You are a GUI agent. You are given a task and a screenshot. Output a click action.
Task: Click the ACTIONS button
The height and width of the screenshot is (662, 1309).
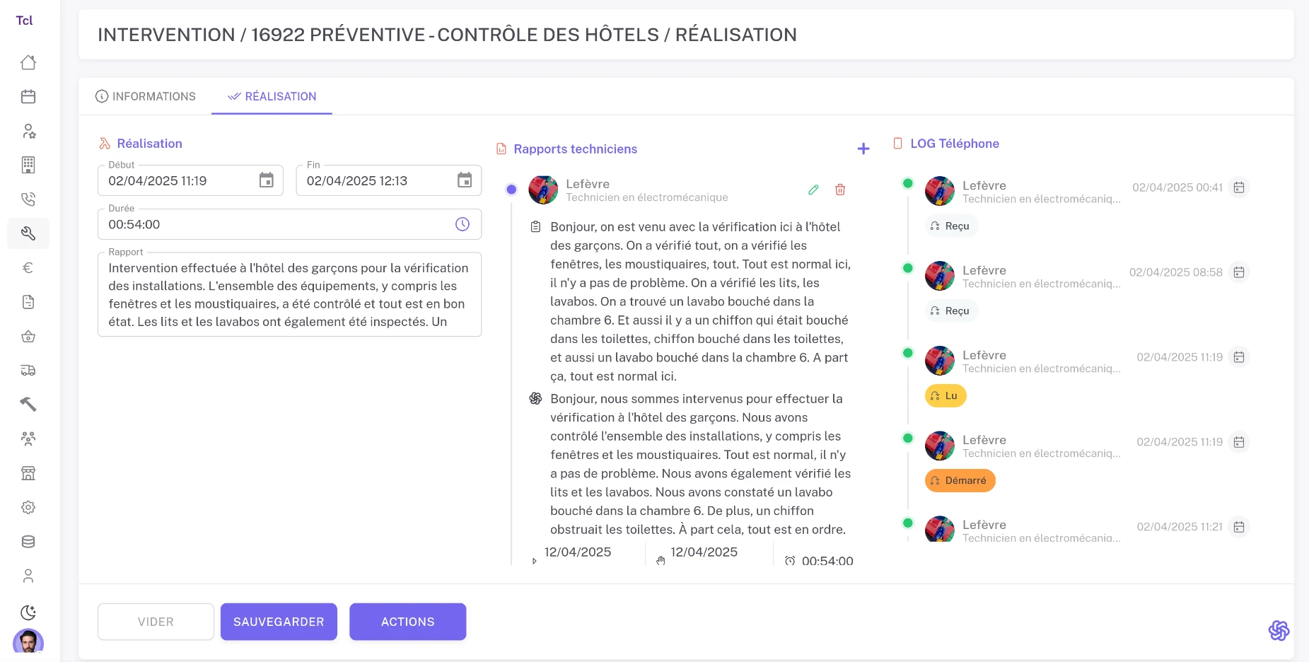click(407, 622)
